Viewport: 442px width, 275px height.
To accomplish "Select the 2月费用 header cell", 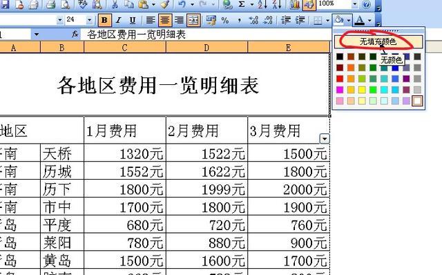I will [x=206, y=131].
